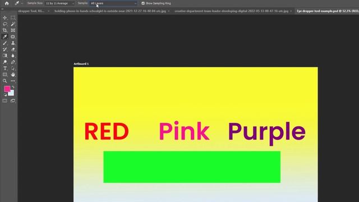The height and width of the screenshot is (202, 359).
Task: Select the Zoom tool
Action: [5, 81]
